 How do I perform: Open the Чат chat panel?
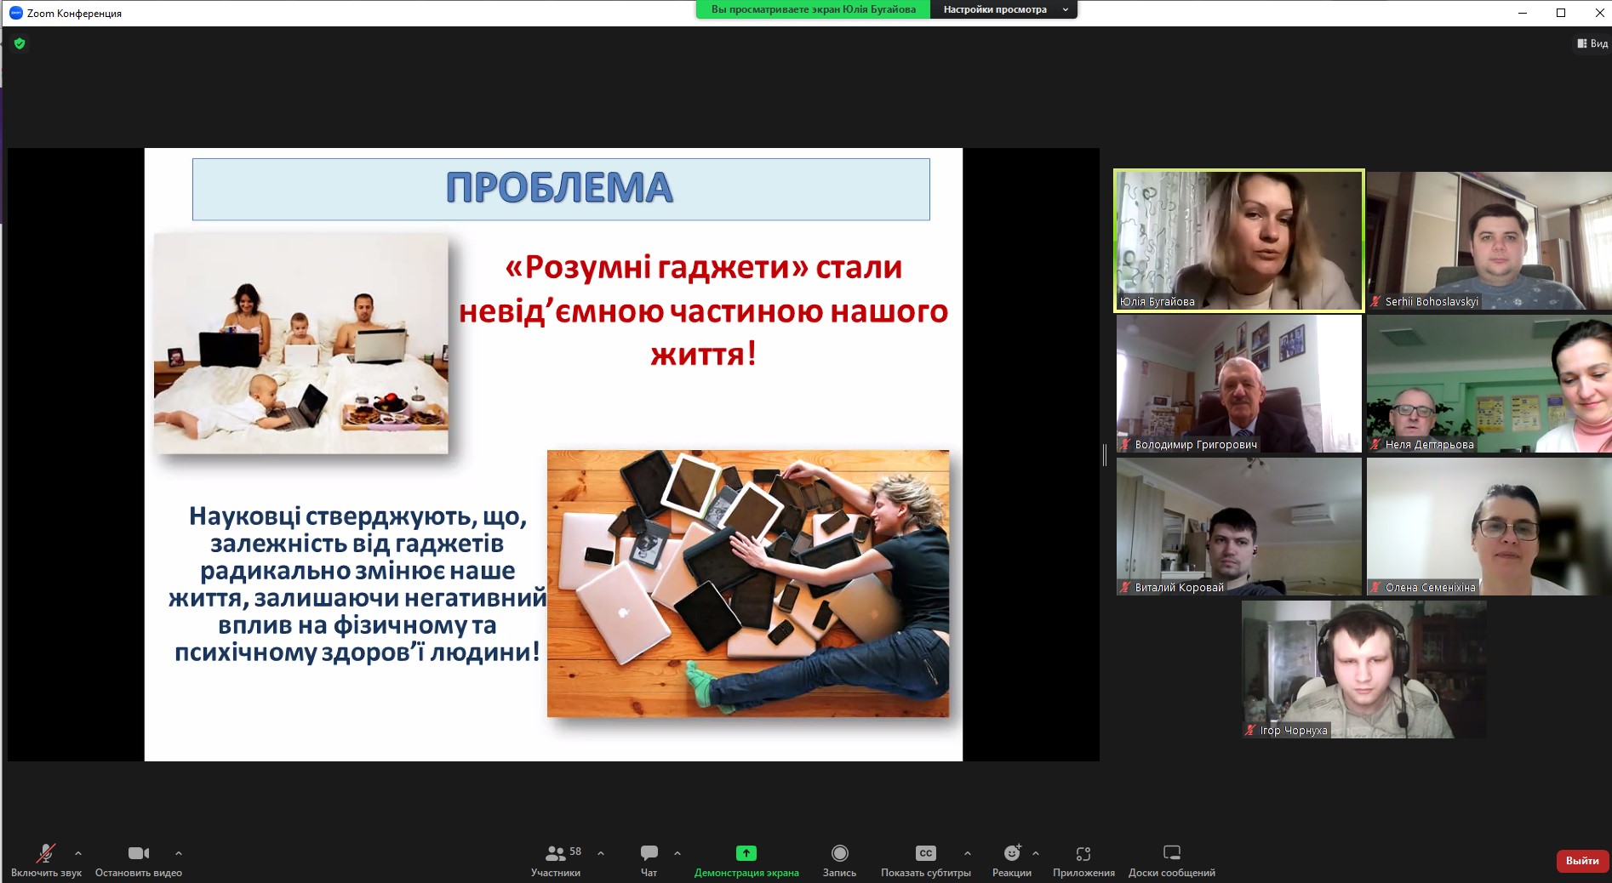point(649,859)
